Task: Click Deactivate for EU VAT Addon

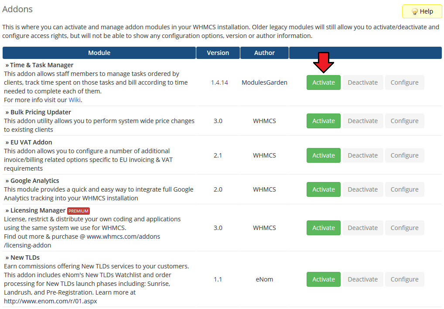Action: point(363,155)
